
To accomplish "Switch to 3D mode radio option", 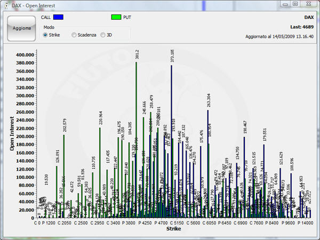I will point(103,35).
